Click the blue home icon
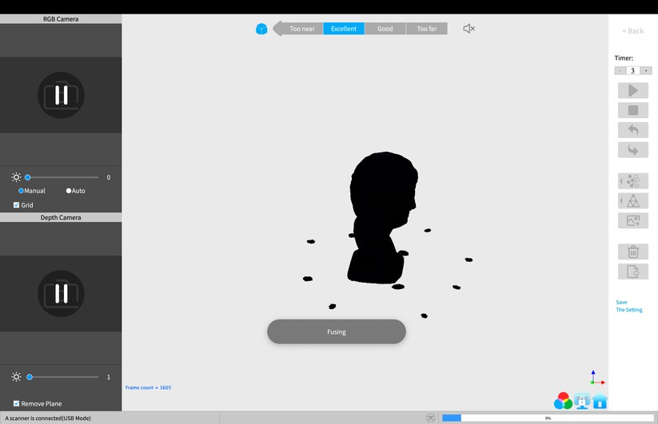Viewport: 658px width, 424px height. point(600,401)
